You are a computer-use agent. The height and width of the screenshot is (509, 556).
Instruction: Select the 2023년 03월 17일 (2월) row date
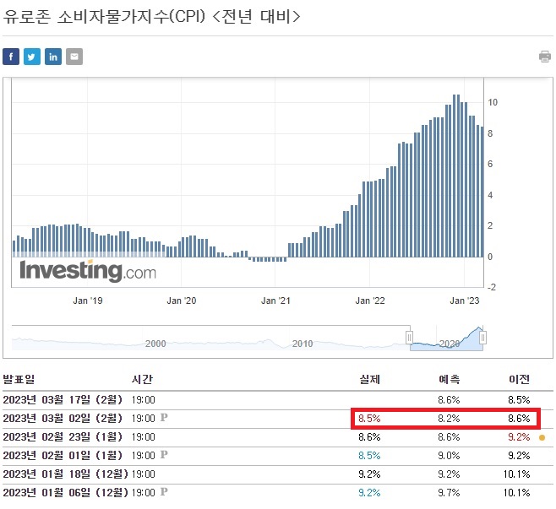63,400
